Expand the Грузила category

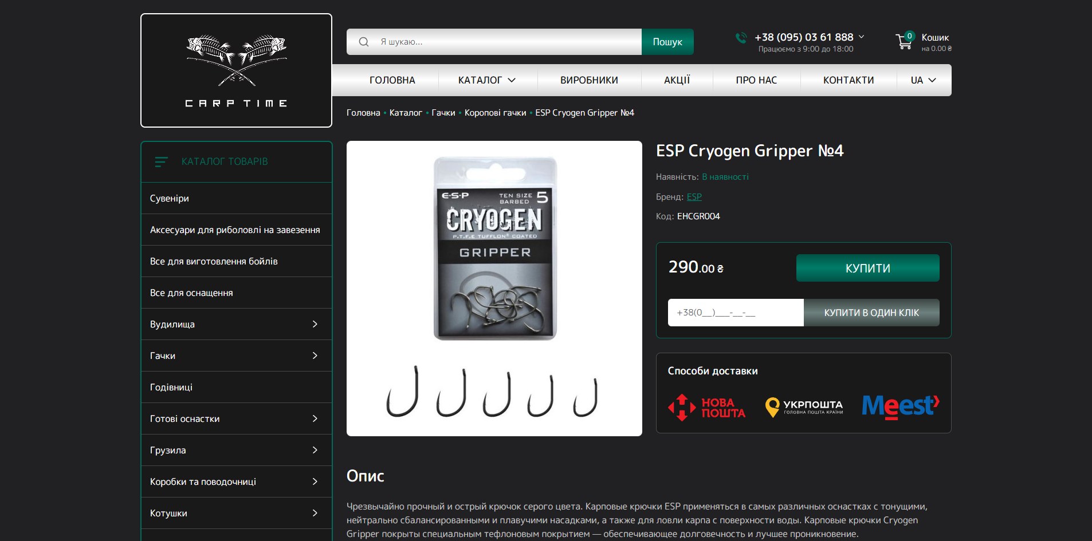tap(315, 450)
